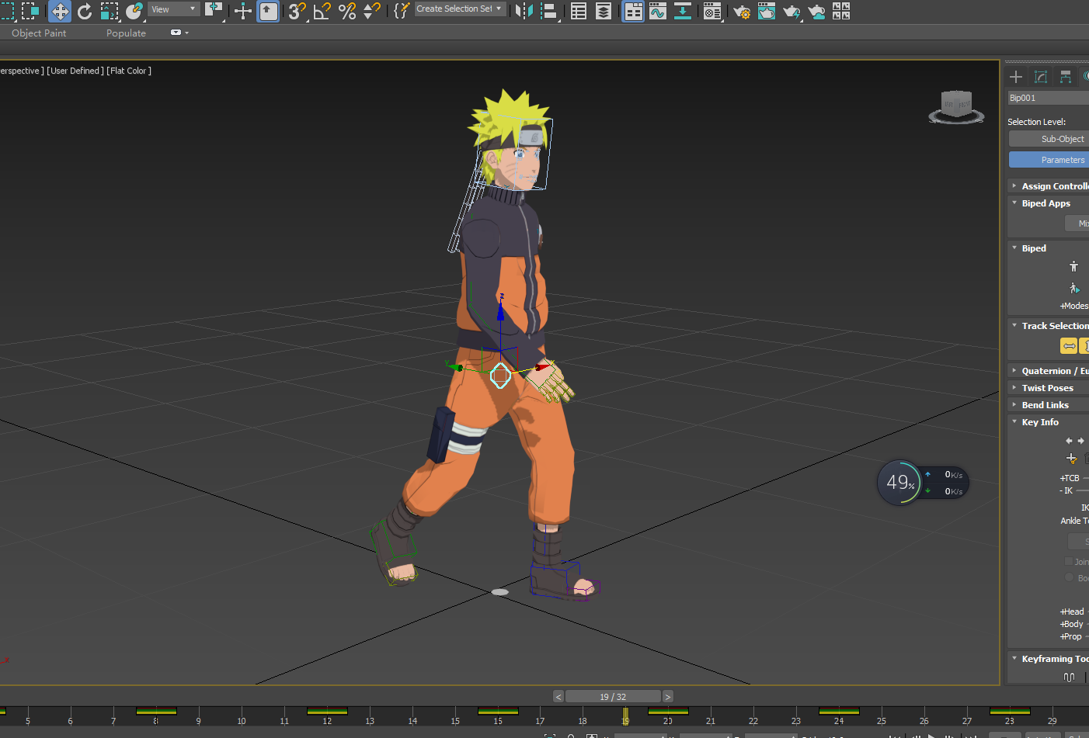Click the Mirror tool icon
1089x738 pixels.
(x=524, y=11)
